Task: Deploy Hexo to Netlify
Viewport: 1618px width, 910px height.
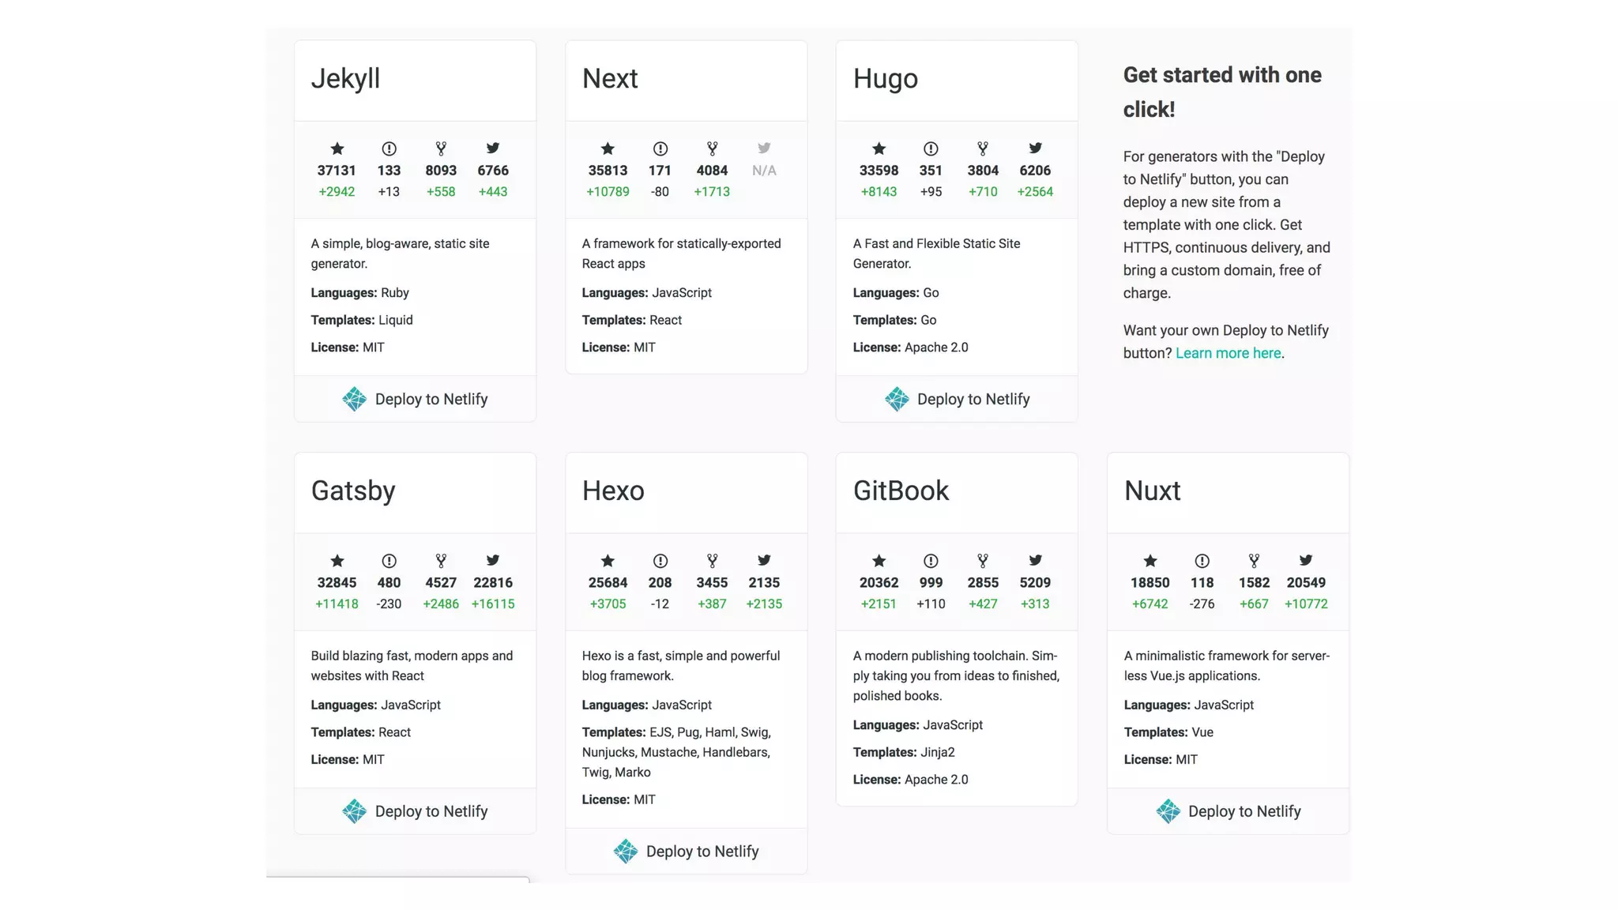Action: [x=687, y=852]
